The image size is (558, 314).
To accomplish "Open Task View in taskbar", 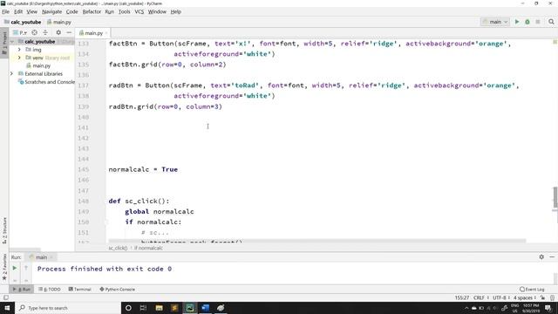I will point(143,308).
